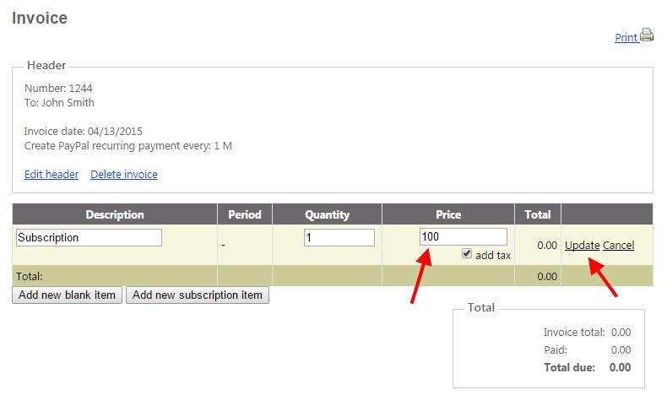Image resolution: width=667 pixels, height=406 pixels.
Task: Click the Description column header
Action: click(115, 214)
